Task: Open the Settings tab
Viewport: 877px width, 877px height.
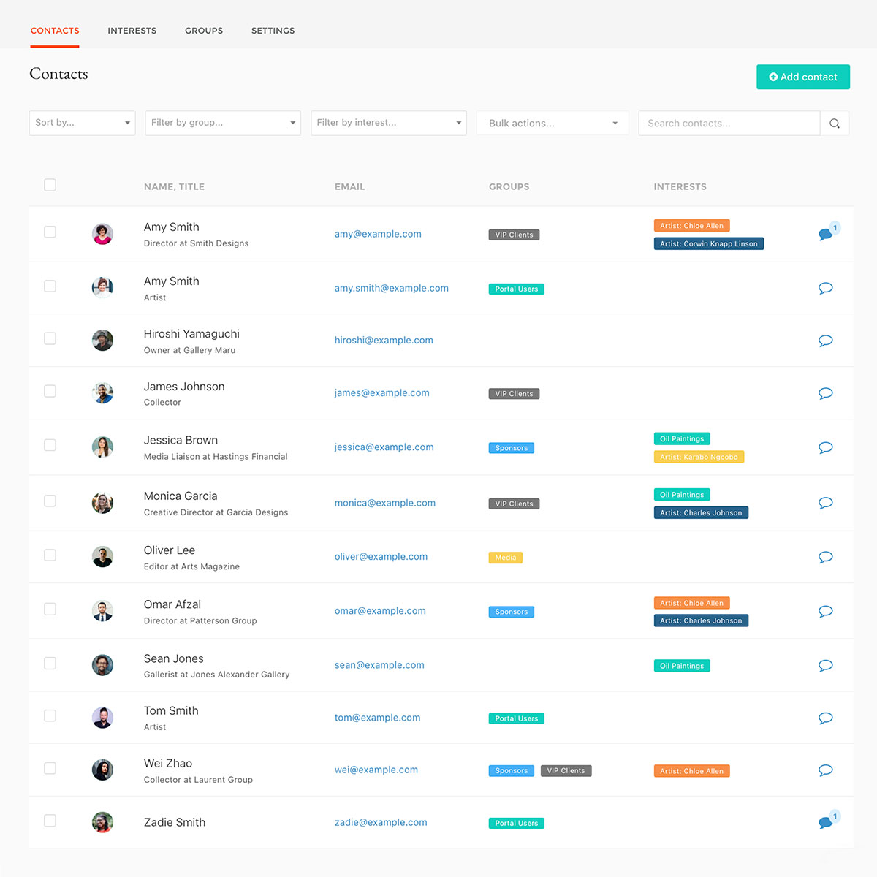Action: pyautogui.click(x=273, y=31)
